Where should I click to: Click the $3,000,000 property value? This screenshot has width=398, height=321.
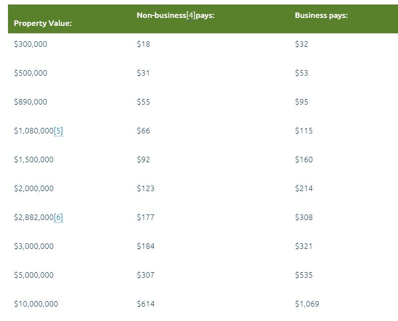(34, 246)
